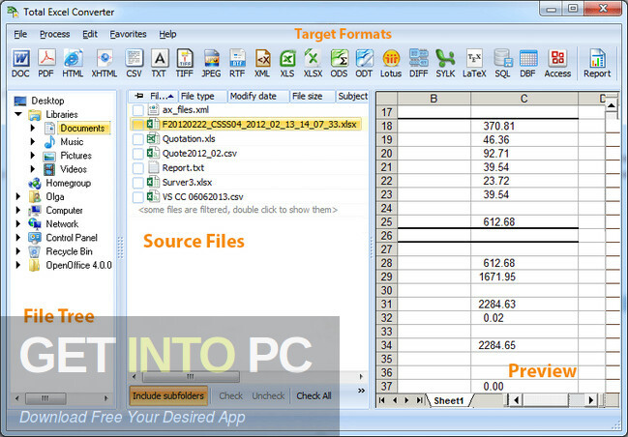
Task: Click file list horizontal scrollbar thumb
Action: (191, 376)
